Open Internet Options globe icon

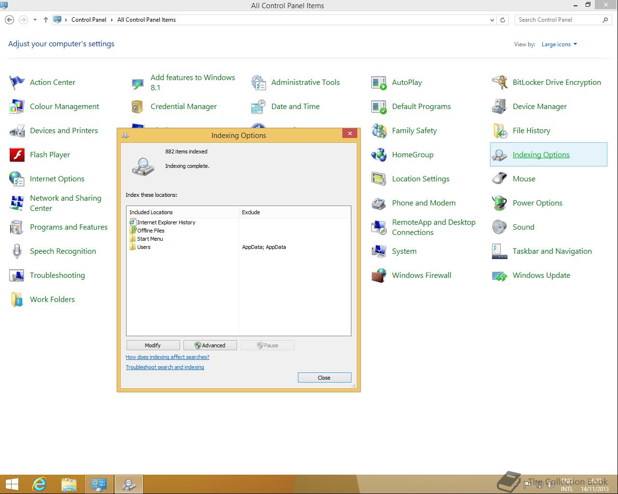click(17, 179)
